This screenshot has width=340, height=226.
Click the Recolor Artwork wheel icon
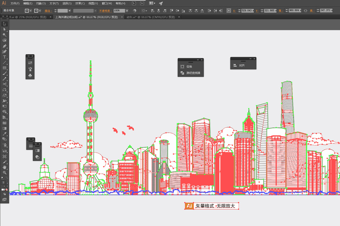tap(134, 11)
